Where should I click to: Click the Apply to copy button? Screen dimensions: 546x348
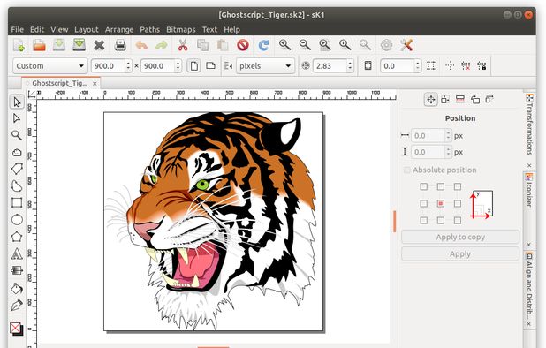click(460, 237)
